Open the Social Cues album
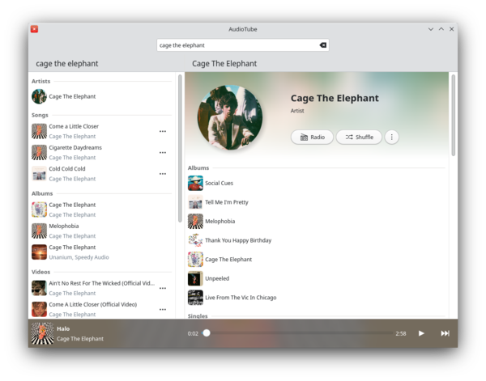 316,184
